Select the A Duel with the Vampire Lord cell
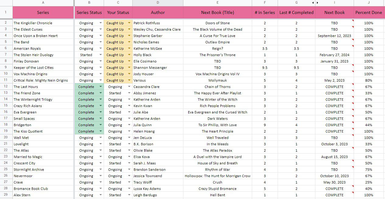 [x=217, y=157]
